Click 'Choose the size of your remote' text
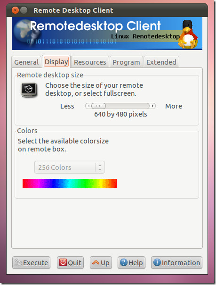 [94, 85]
